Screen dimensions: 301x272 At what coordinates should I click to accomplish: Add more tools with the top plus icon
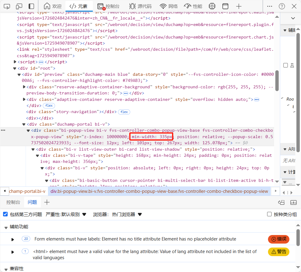(x=239, y=6)
